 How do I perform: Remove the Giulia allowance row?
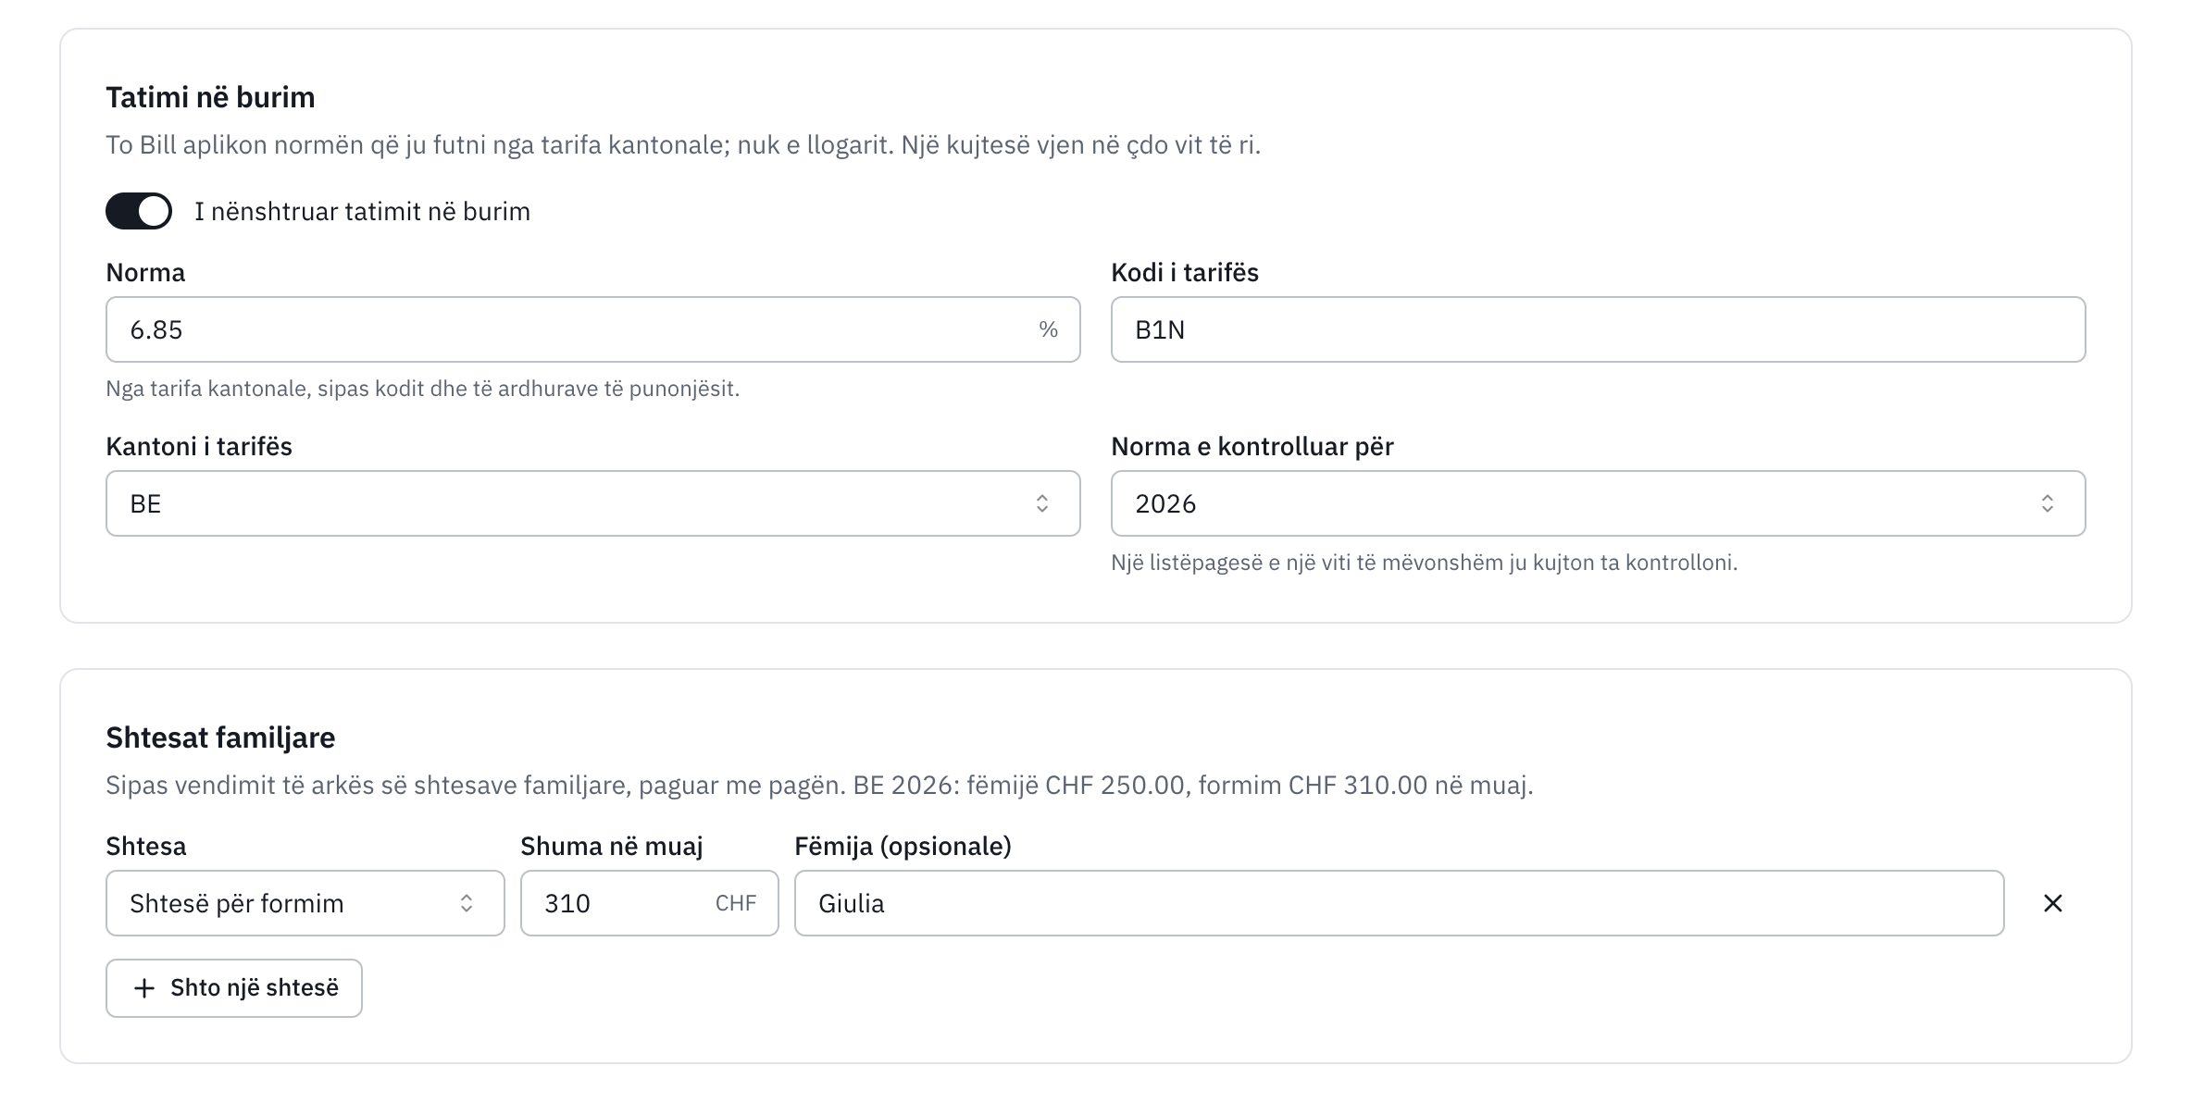tap(2052, 903)
